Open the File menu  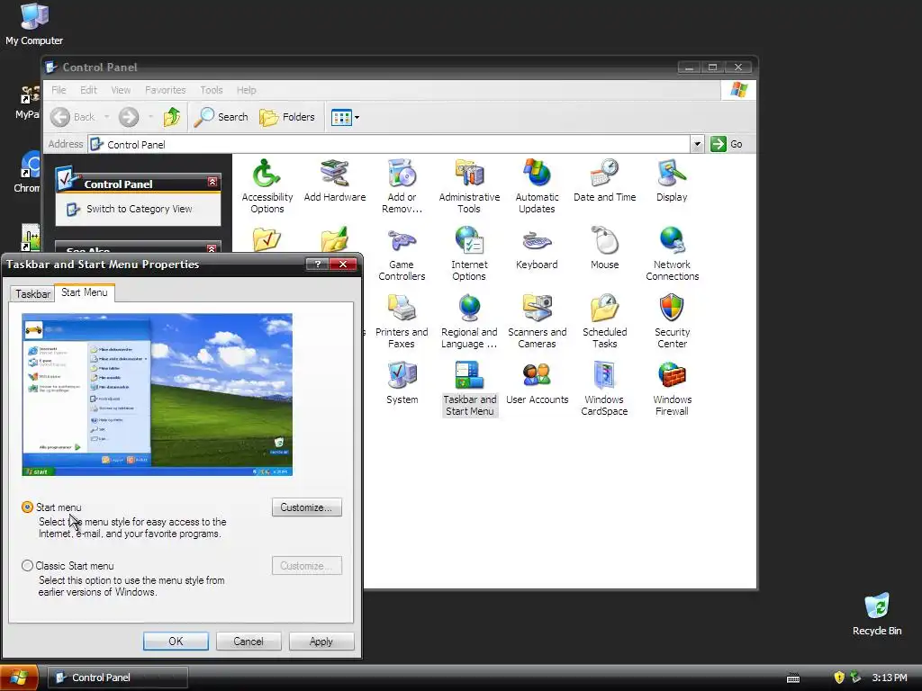point(59,90)
